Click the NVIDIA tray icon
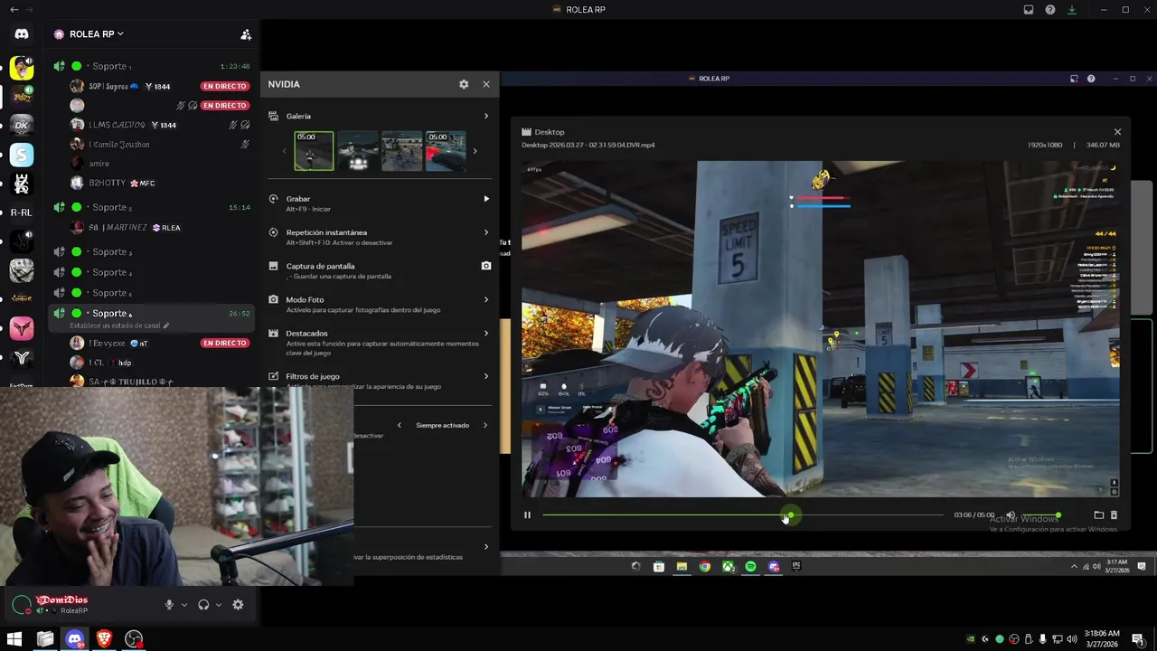 pos(971,639)
